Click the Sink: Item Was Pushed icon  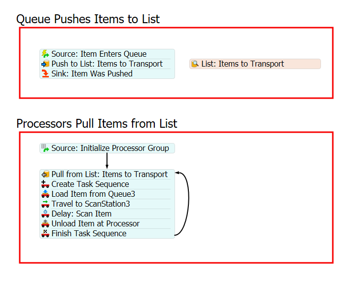point(45,74)
